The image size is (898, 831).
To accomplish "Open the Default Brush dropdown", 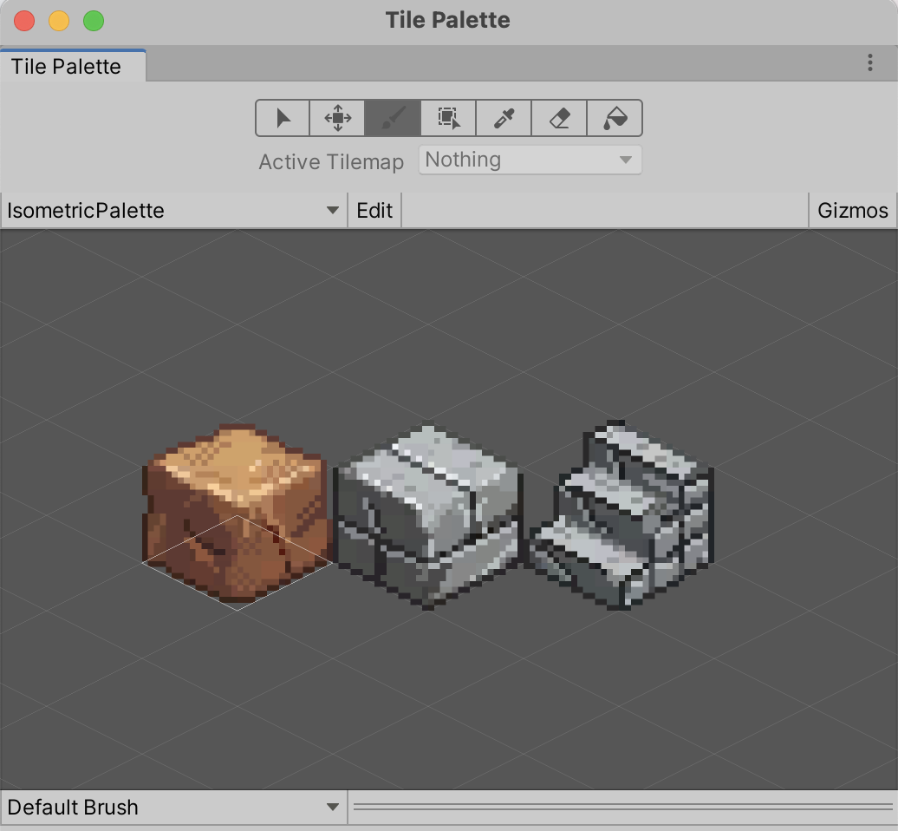I will [173, 807].
